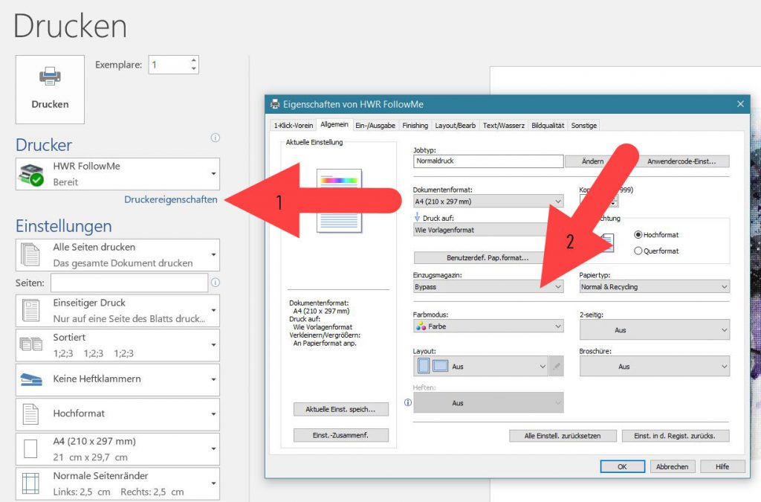Click the Farbe color mode icon
The image size is (761, 502).
[421, 326]
